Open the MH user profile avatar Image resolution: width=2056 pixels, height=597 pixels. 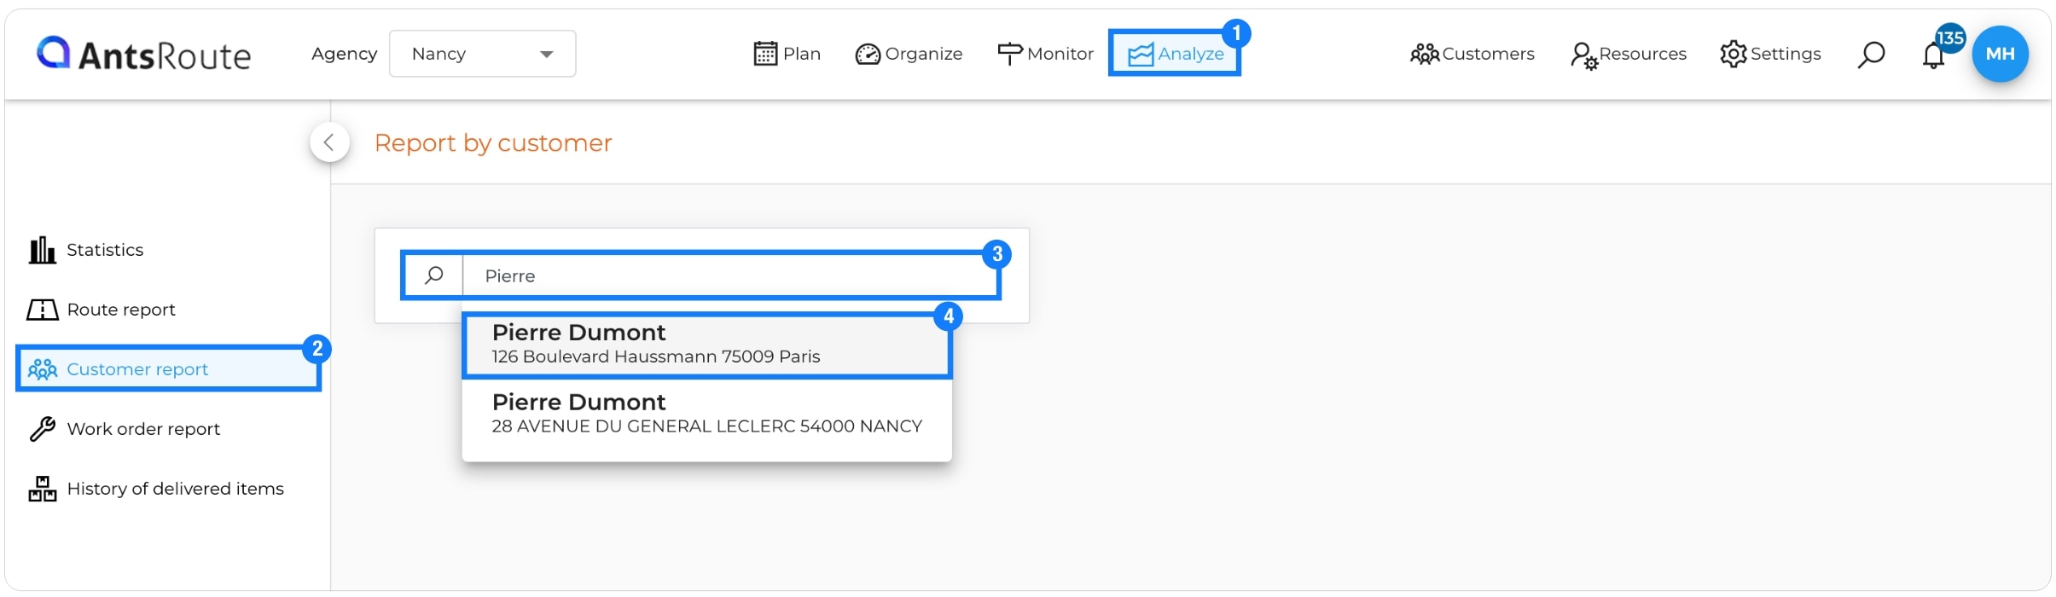pos(2000,54)
